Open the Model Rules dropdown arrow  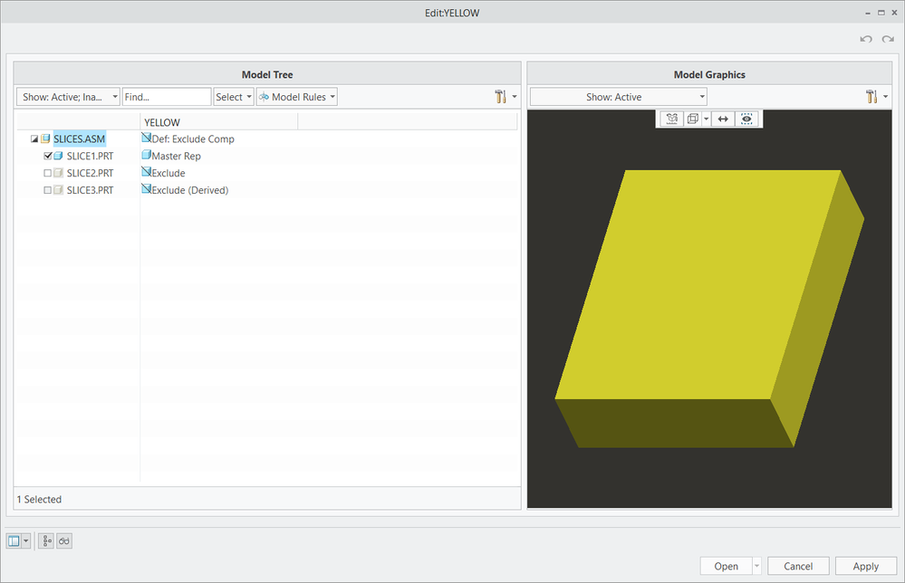coord(332,97)
